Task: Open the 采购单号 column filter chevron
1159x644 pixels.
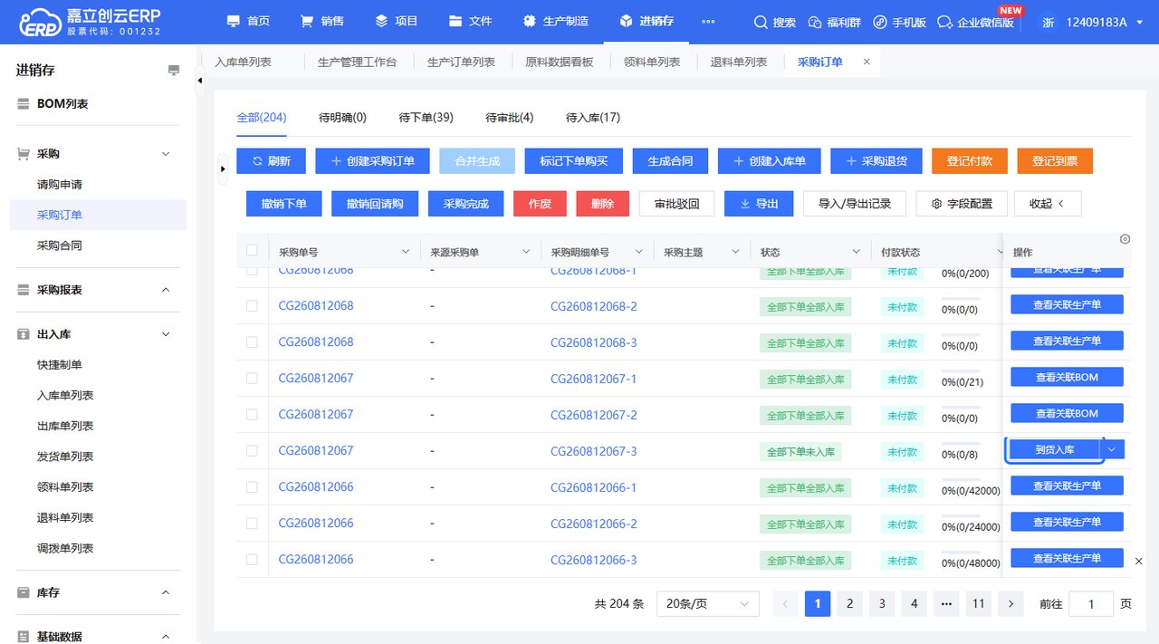Action: click(404, 252)
